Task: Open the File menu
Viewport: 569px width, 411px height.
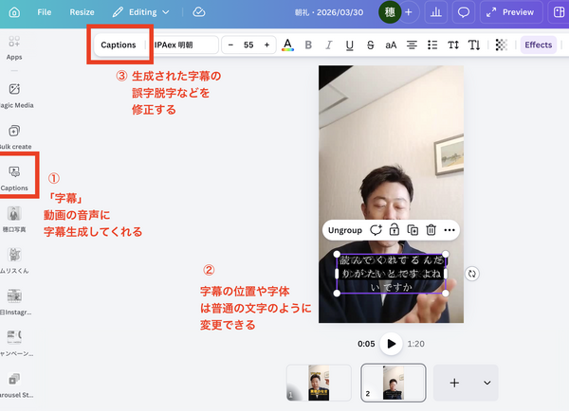Action: coord(45,12)
